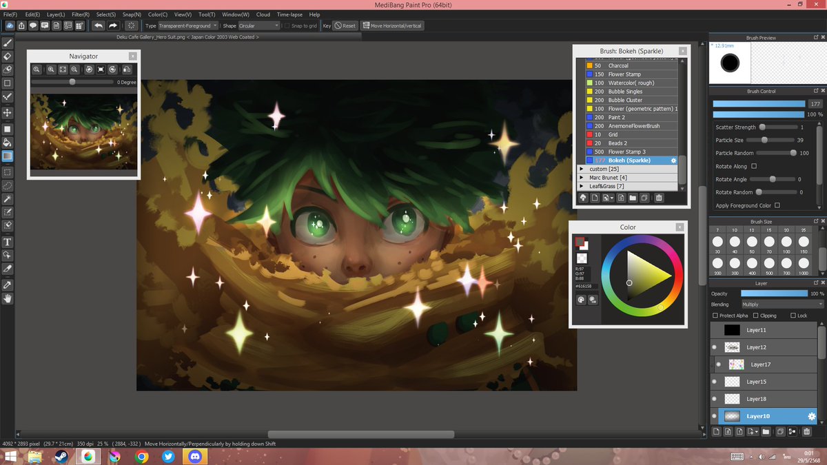Click flip view icon in Navigator

tap(127, 70)
